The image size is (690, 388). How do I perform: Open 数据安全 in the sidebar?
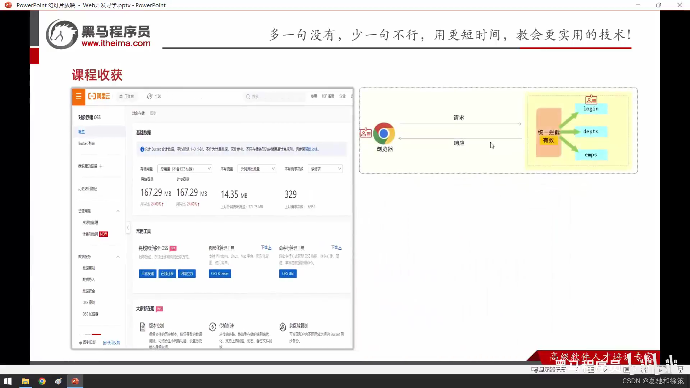click(89, 291)
